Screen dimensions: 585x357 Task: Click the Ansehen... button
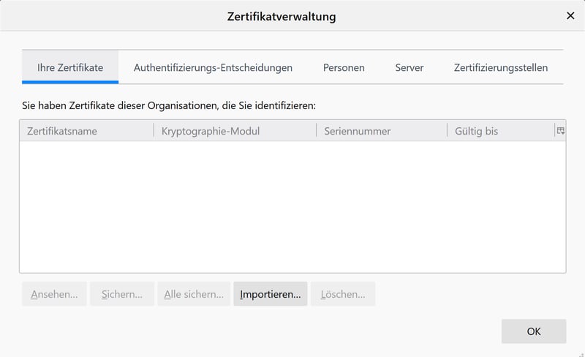click(54, 294)
